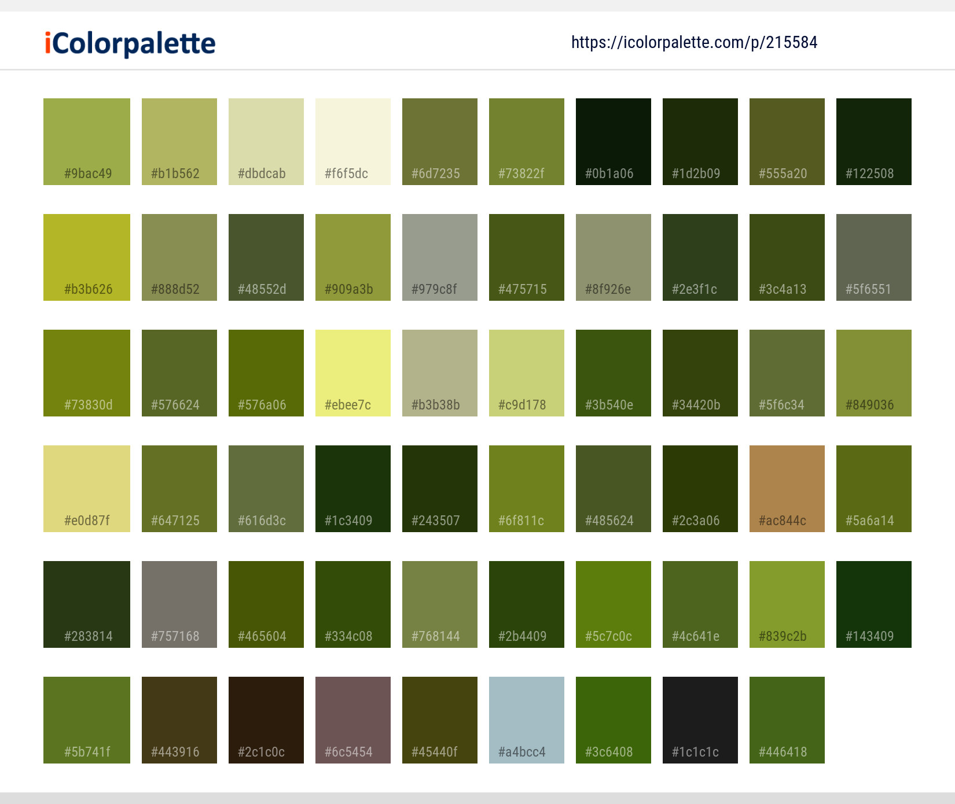Select the #2b4409 swatch
The width and height of the screenshot is (955, 804).
point(527,604)
